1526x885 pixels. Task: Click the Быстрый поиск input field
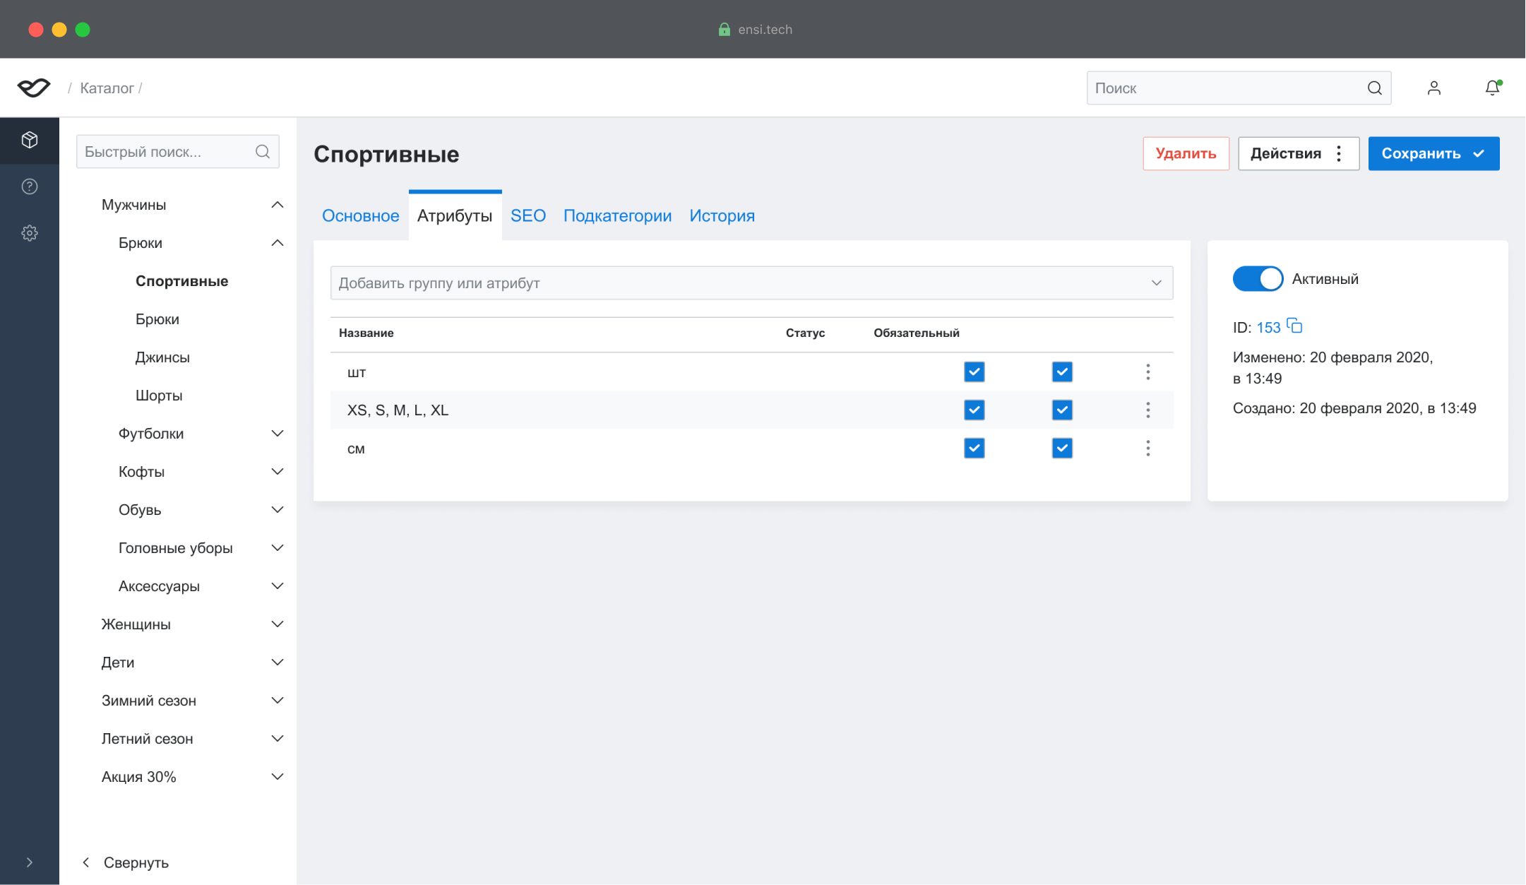[x=168, y=152]
